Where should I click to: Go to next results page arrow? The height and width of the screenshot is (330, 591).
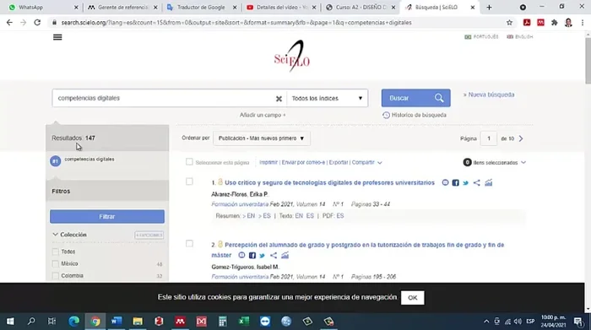(521, 138)
